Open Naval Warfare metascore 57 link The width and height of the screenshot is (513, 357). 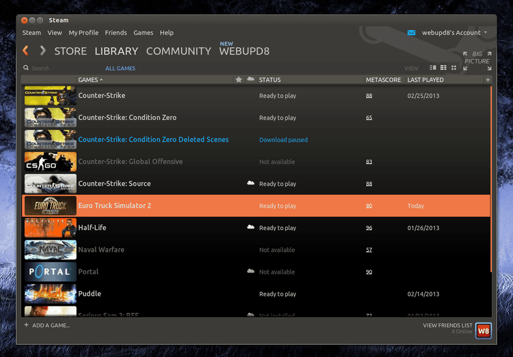coord(369,250)
